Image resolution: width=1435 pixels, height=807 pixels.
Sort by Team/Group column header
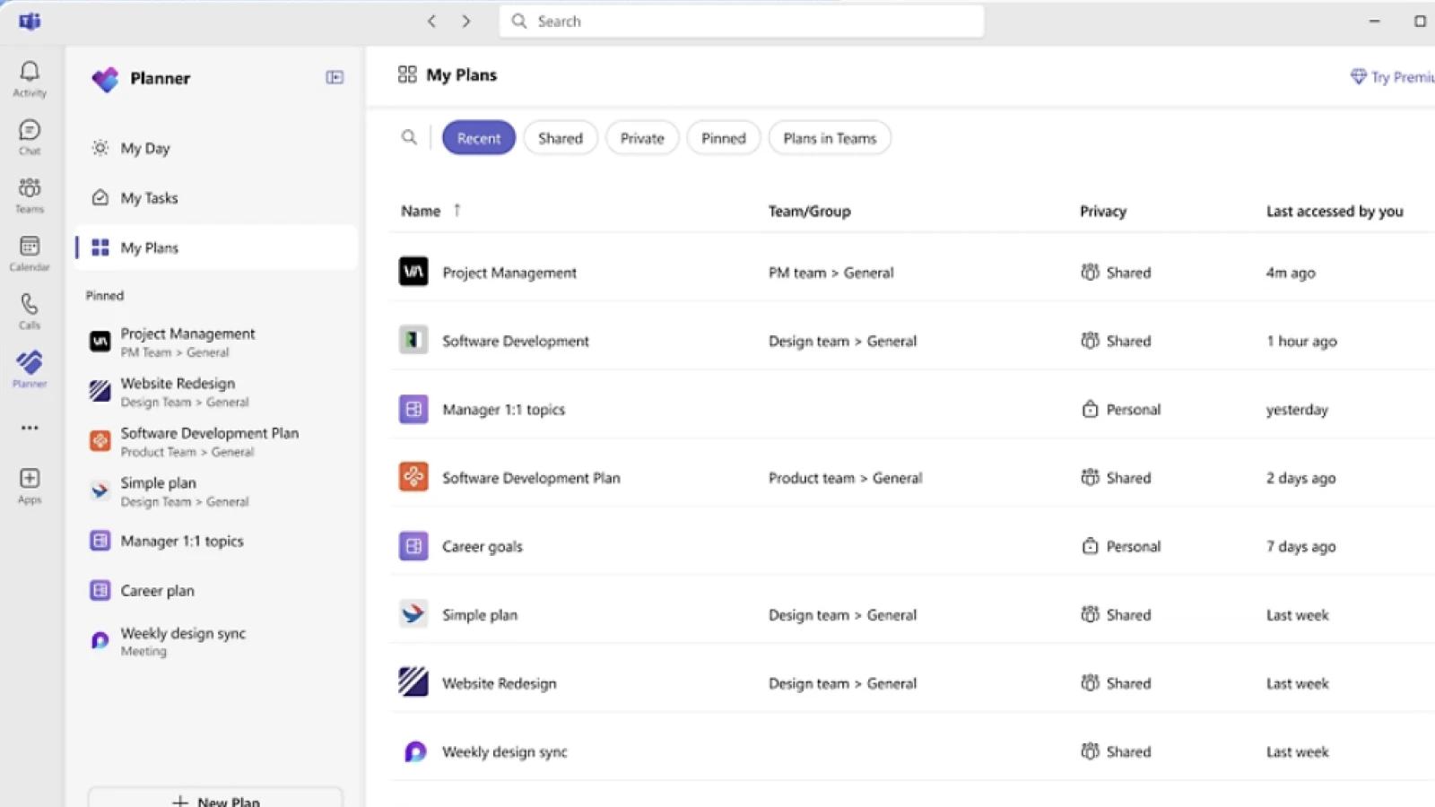pyautogui.click(x=809, y=211)
